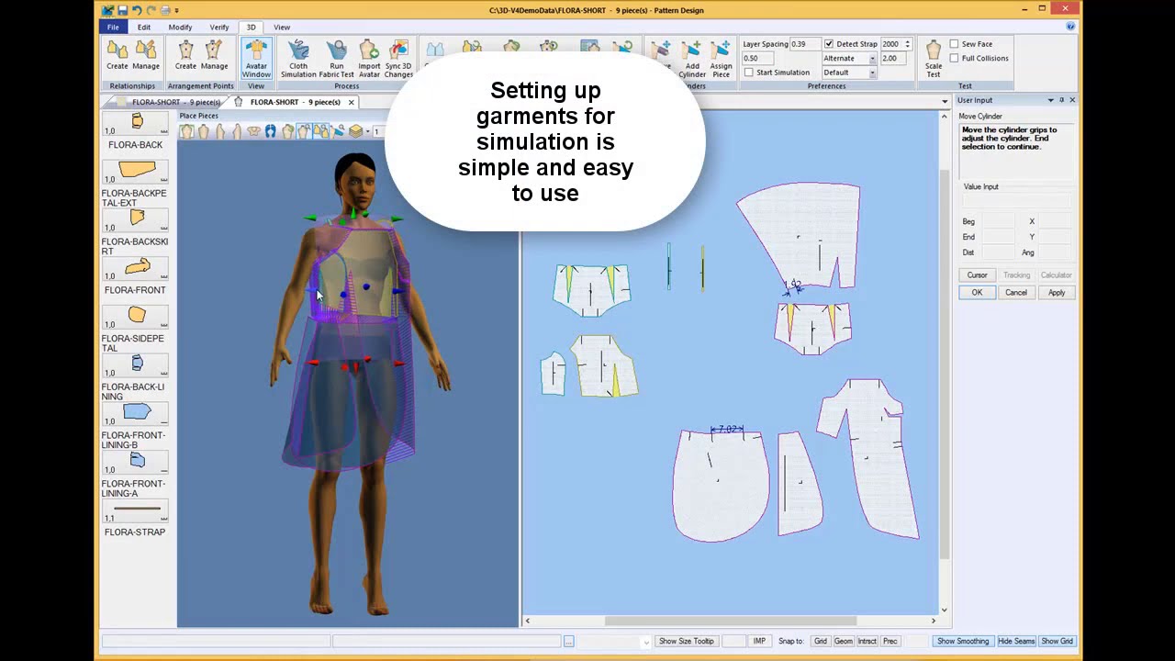Open the Modify ribbon tab
The image size is (1175, 661).
point(180,28)
